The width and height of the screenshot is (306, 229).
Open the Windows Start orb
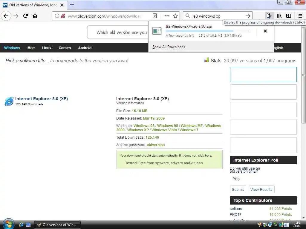[x=8, y=224]
